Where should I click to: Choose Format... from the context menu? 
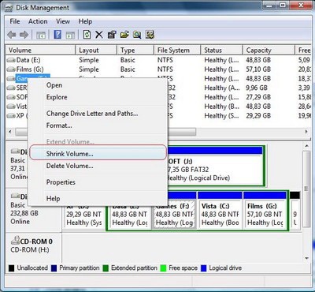(98, 125)
